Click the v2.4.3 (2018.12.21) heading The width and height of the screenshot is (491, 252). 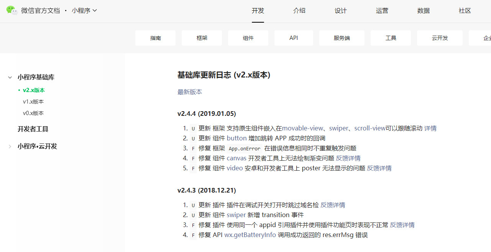coord(207,191)
